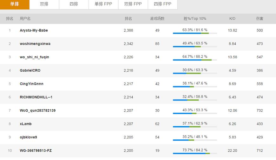
Task: Sort by the 游戏场数 column header
Action: coord(157,19)
